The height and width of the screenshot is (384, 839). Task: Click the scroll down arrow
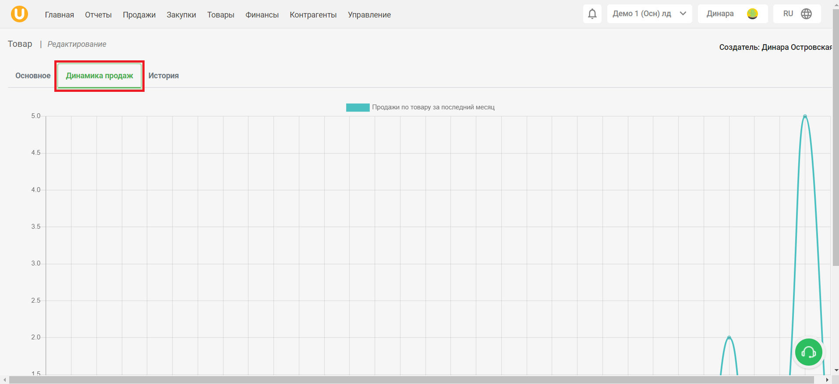[x=835, y=370]
